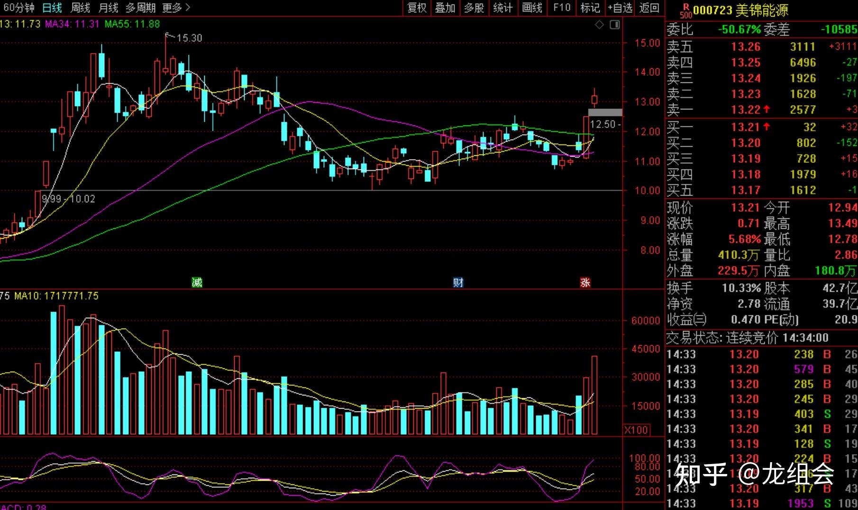The image size is (858, 510).
Task: Select the 买四 price 13.18
Action: [746, 174]
